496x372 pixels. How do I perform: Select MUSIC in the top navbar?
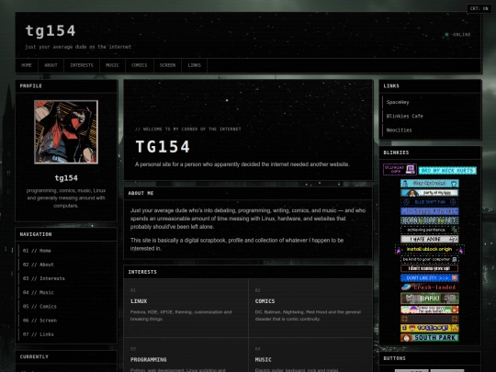pyautogui.click(x=112, y=65)
